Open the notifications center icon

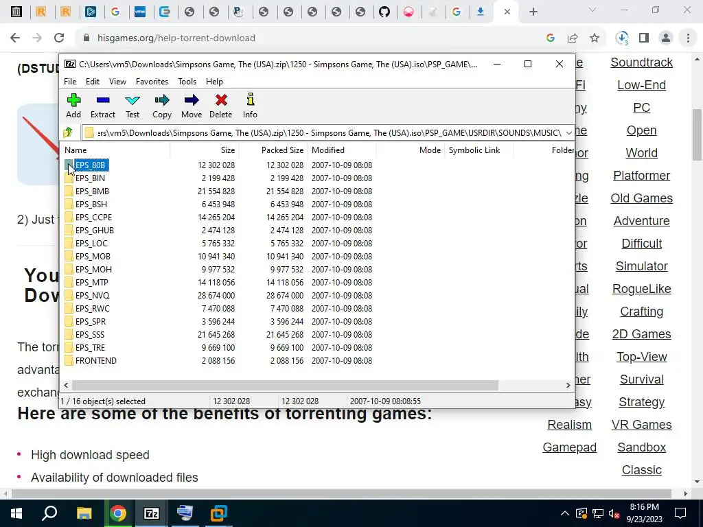pos(680,513)
